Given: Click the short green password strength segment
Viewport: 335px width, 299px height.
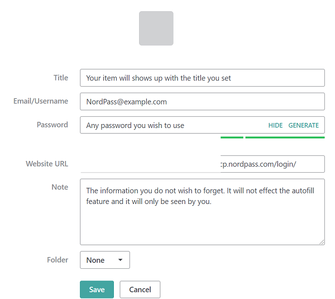Looking at the screenshot, I should [232, 137].
